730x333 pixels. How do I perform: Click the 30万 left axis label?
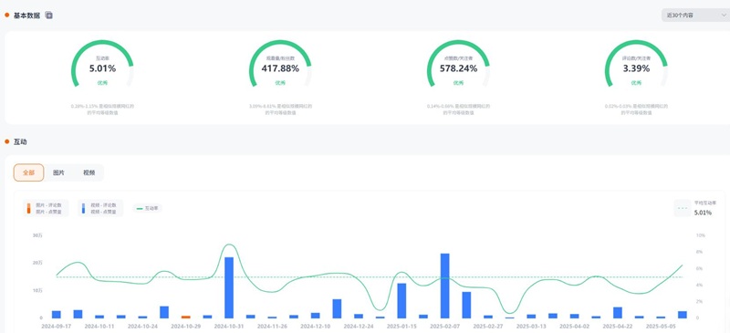pos(37,235)
